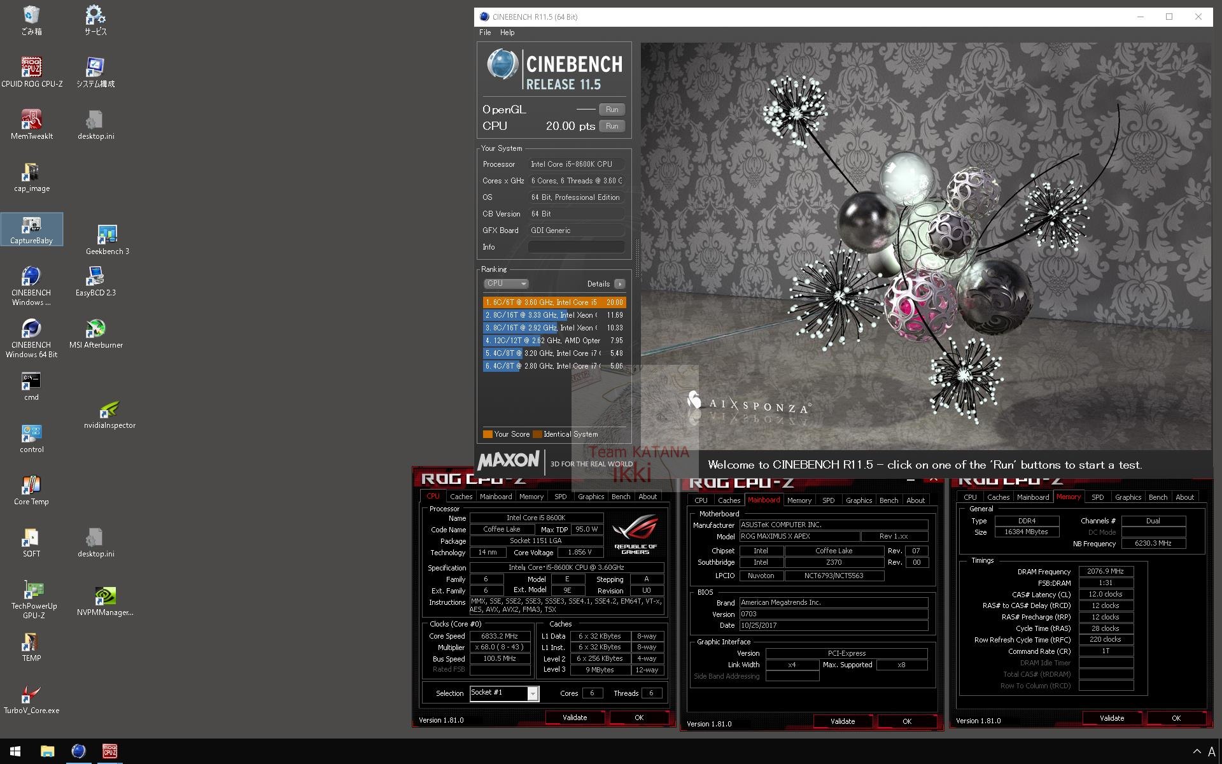Launch MemTweakIt from the desktop
The width and height of the screenshot is (1222, 764).
click(32, 124)
